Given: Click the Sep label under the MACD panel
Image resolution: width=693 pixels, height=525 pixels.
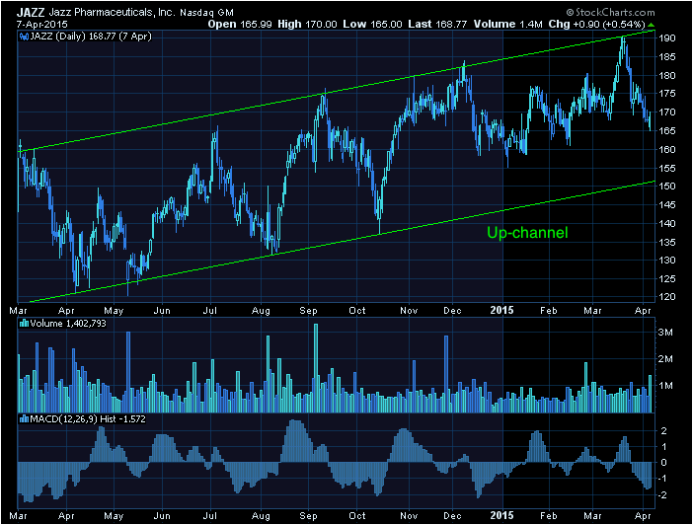Looking at the screenshot, I should click(308, 516).
